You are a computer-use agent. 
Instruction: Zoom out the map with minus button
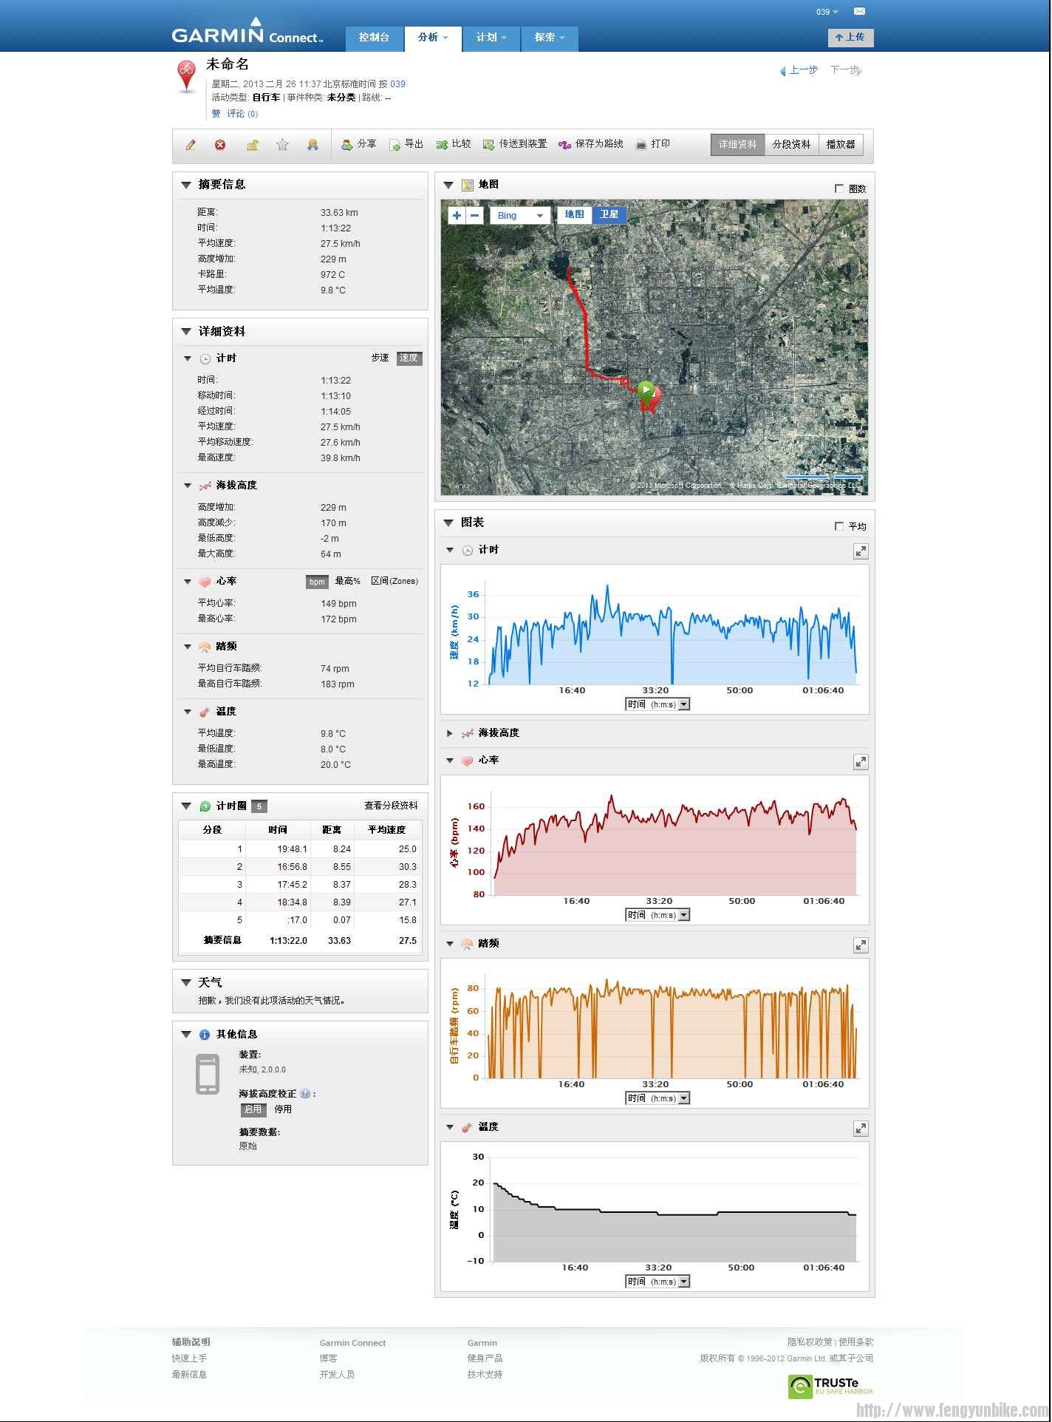[475, 216]
